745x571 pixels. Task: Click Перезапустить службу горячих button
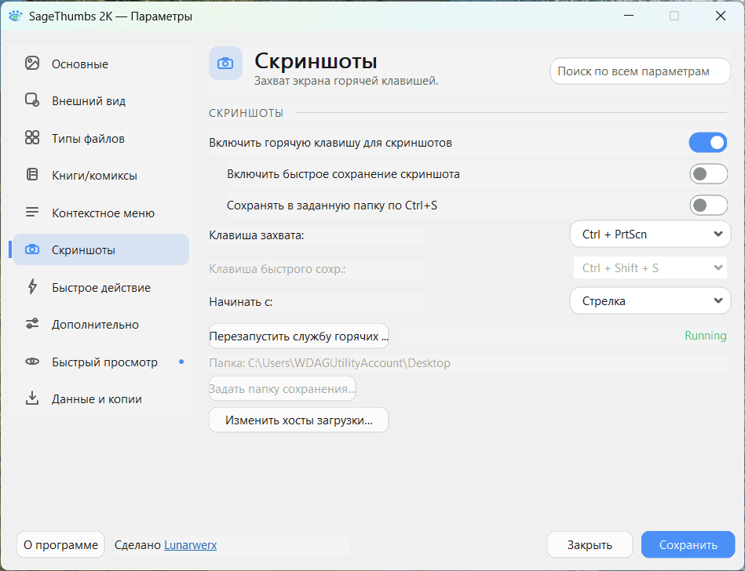(x=299, y=336)
